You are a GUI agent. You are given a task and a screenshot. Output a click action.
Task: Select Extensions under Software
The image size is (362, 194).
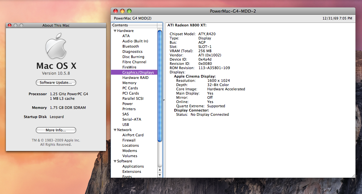pos(132,171)
